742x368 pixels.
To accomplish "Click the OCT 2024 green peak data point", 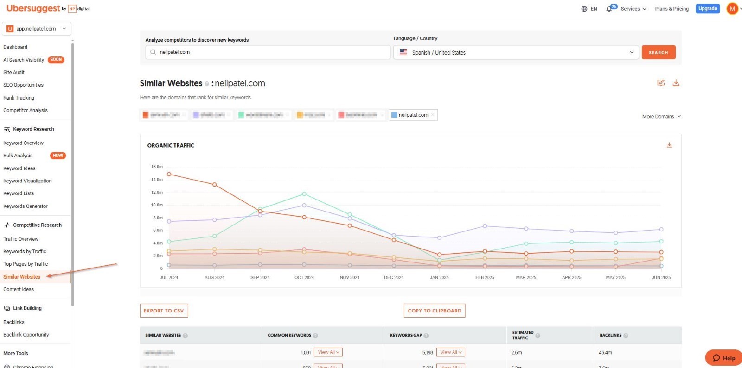I will [x=304, y=194].
